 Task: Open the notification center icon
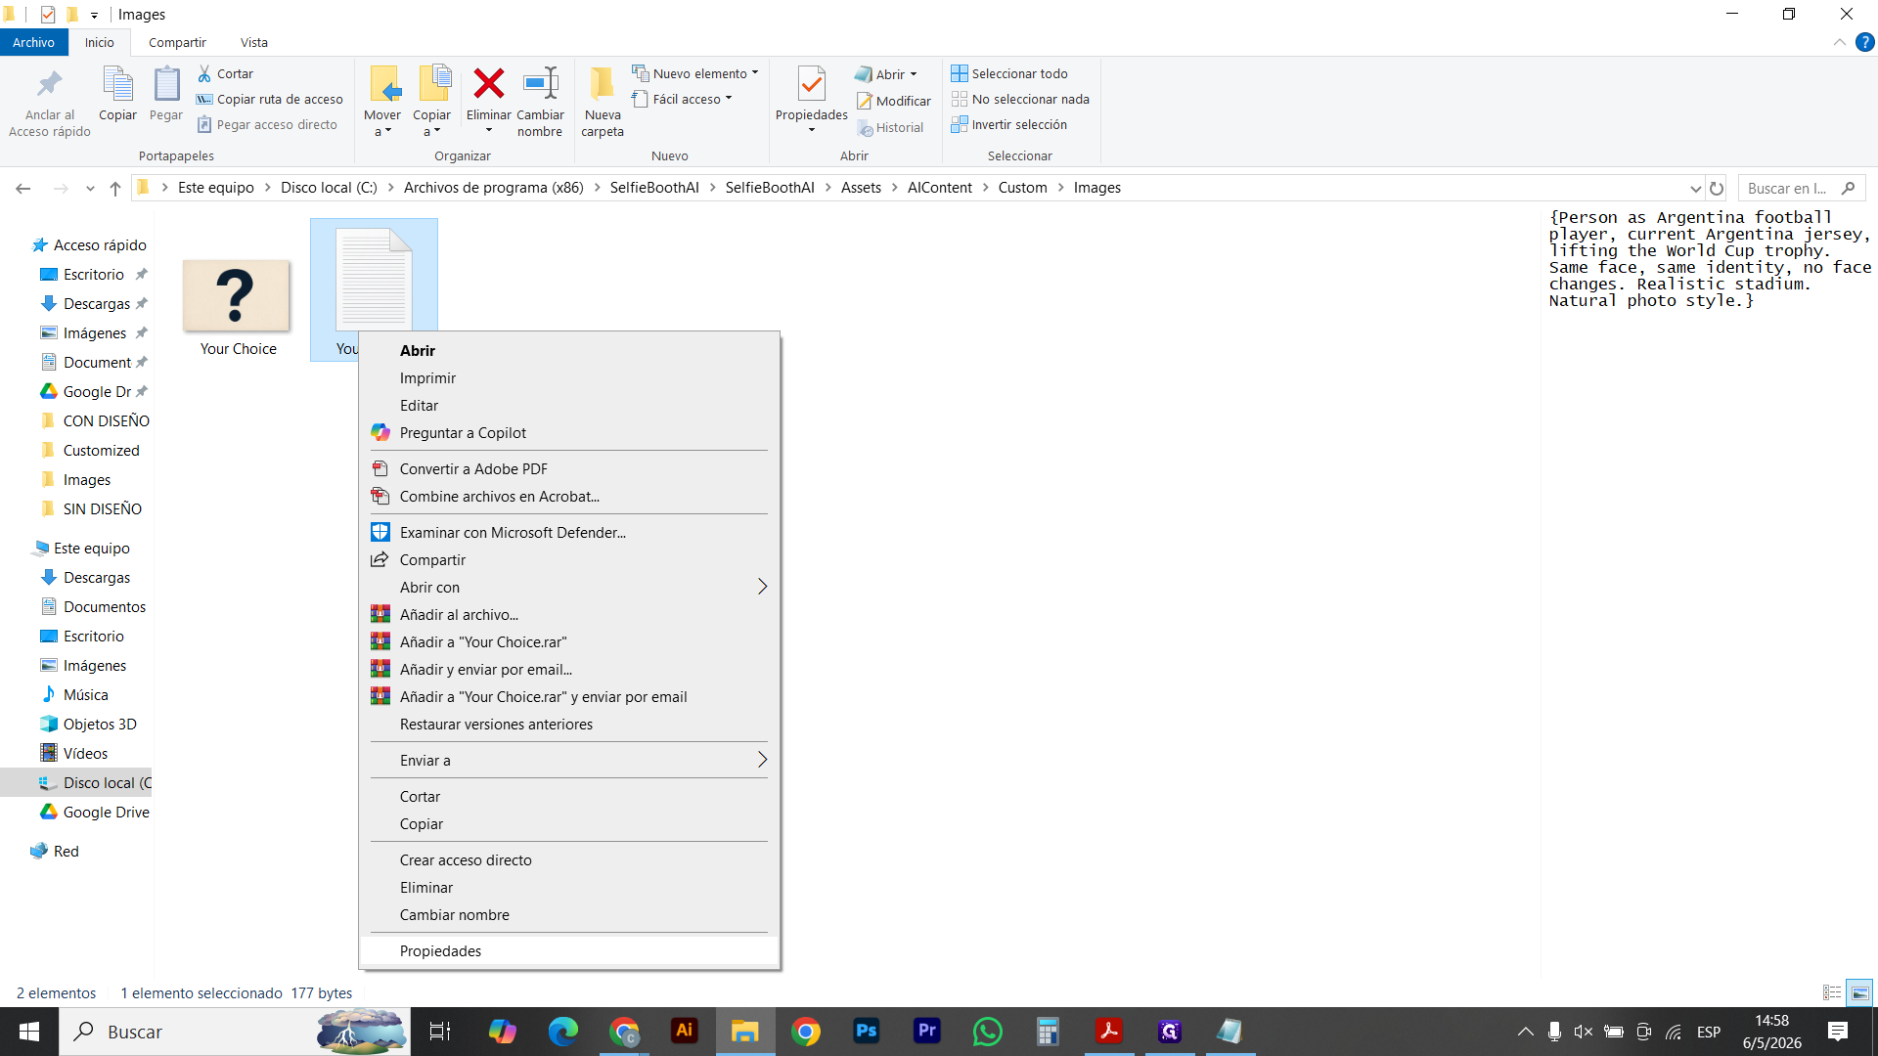[x=1838, y=1031]
